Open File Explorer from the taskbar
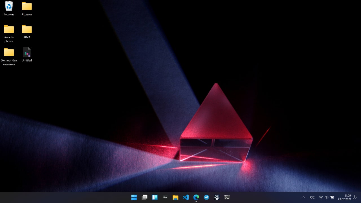The height and width of the screenshot is (203, 361). click(x=175, y=197)
